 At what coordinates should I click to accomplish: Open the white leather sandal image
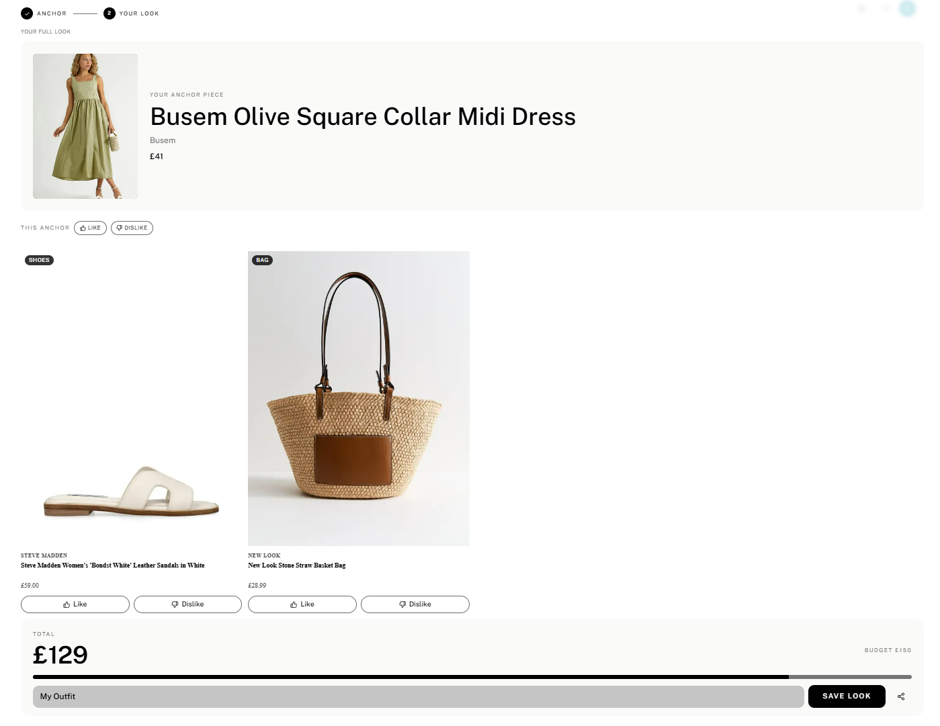(x=131, y=398)
